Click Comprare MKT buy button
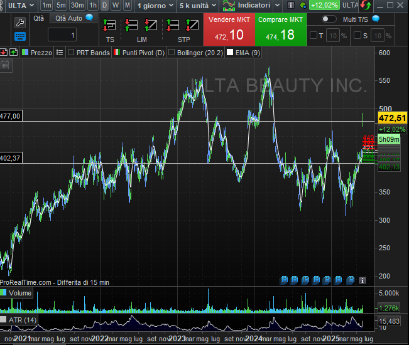Image resolution: width=409 pixels, height=345 pixels. [280, 29]
